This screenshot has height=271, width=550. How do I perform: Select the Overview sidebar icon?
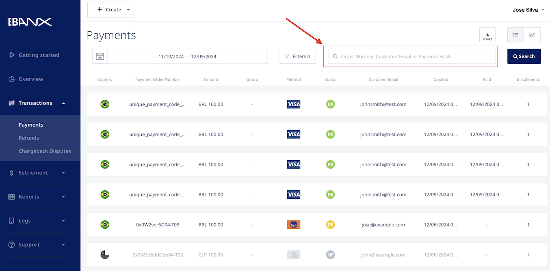point(13,79)
